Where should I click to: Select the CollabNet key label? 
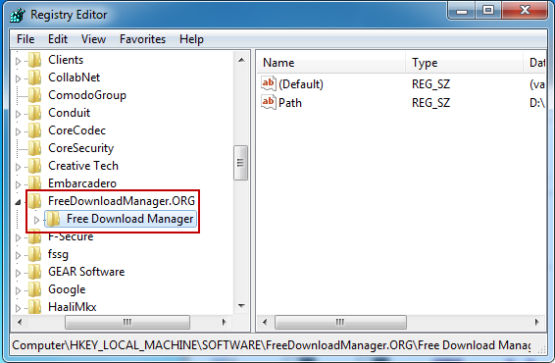tap(74, 78)
